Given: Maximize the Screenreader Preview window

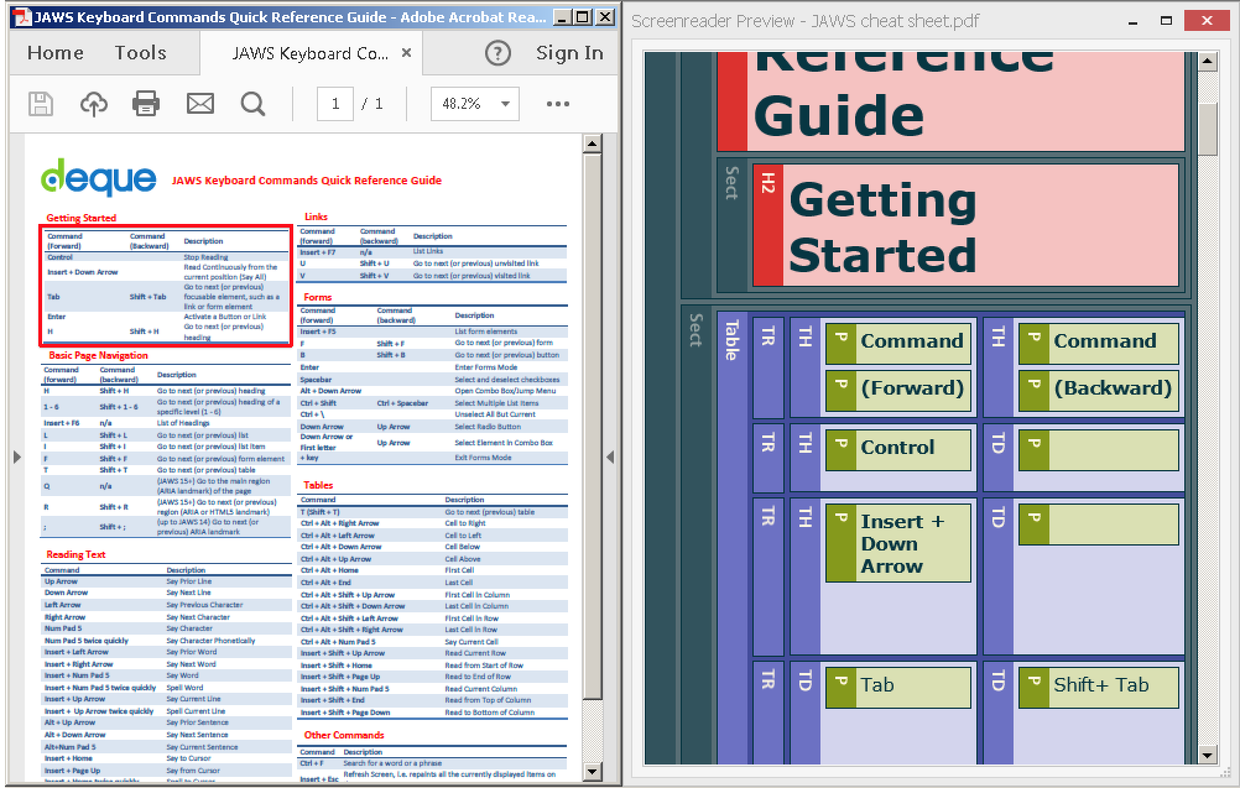Looking at the screenshot, I should [x=1166, y=21].
